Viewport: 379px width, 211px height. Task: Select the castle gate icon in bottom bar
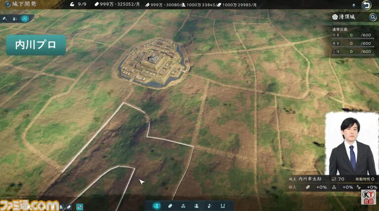(x=223, y=206)
